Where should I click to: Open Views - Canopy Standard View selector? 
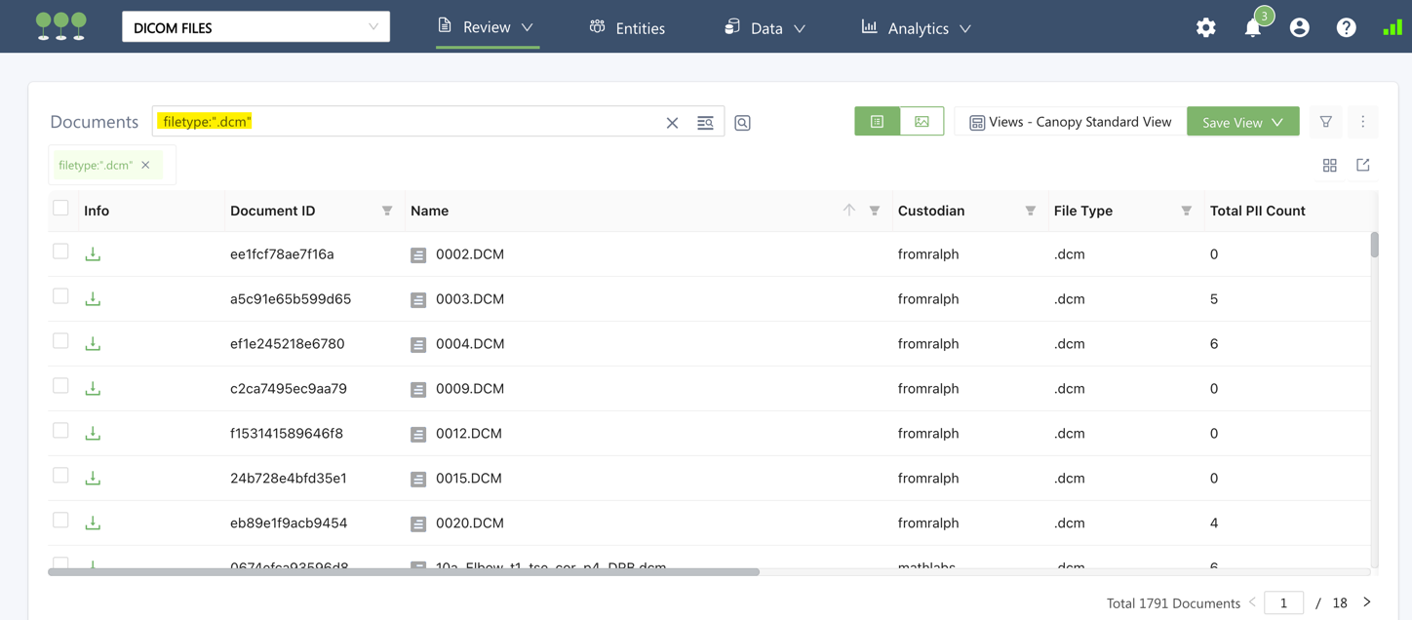1070,122
